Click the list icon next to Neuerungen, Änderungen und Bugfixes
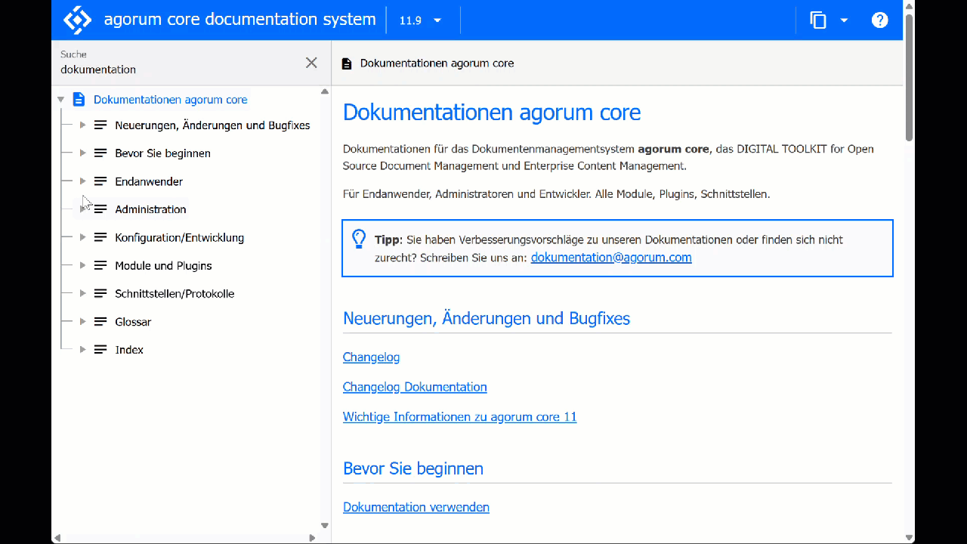The height and width of the screenshot is (544, 967). pos(100,125)
